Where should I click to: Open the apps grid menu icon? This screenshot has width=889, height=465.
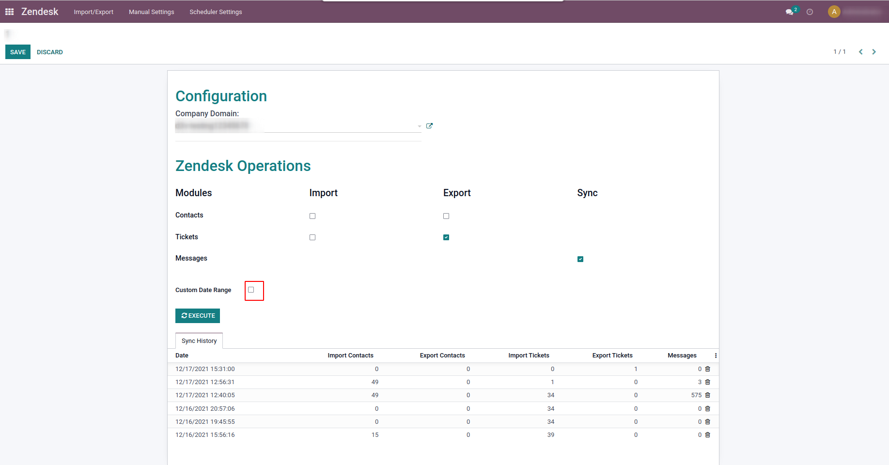(9, 12)
